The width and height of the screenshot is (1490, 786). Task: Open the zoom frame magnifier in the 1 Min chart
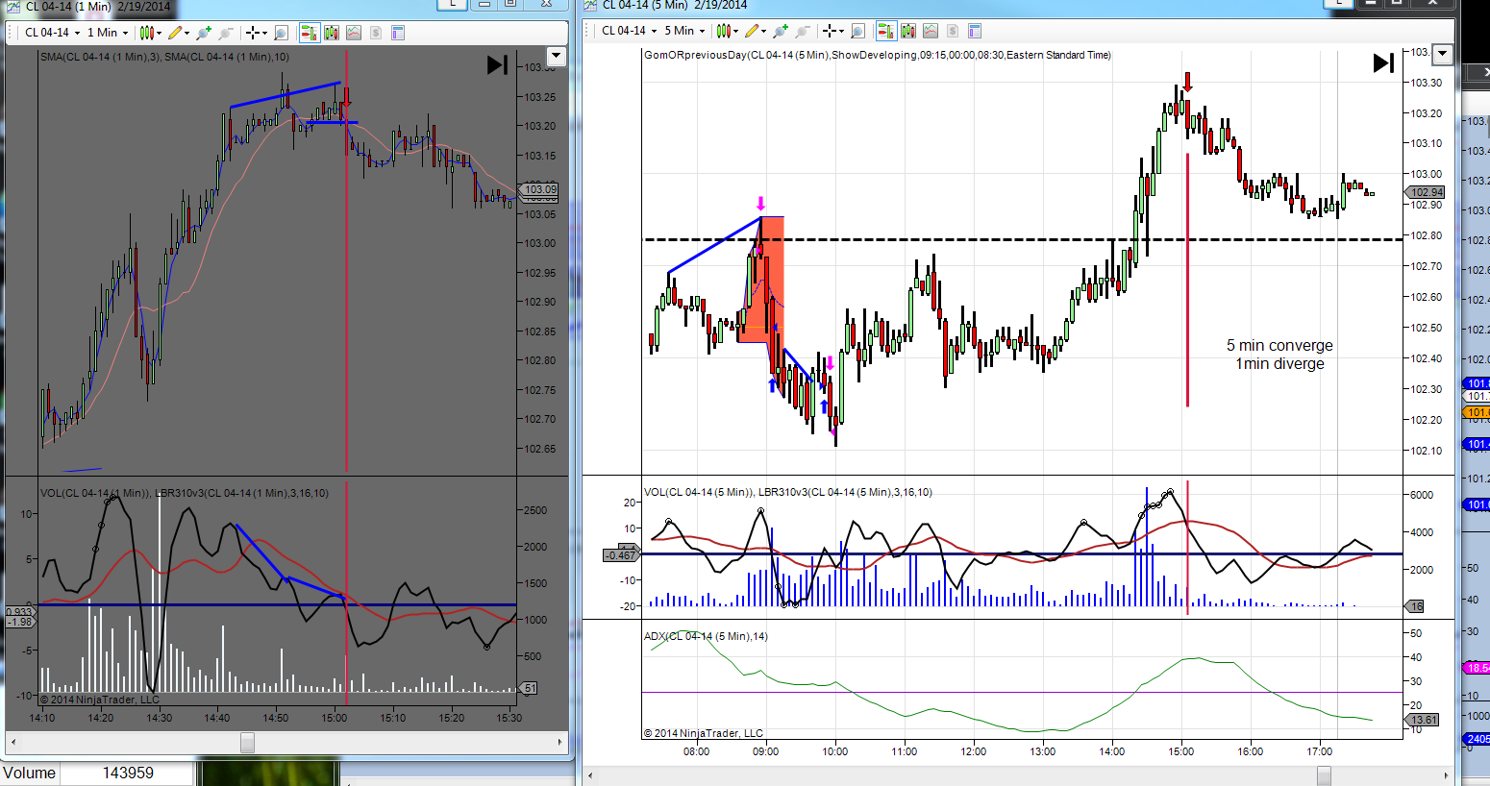tap(281, 33)
